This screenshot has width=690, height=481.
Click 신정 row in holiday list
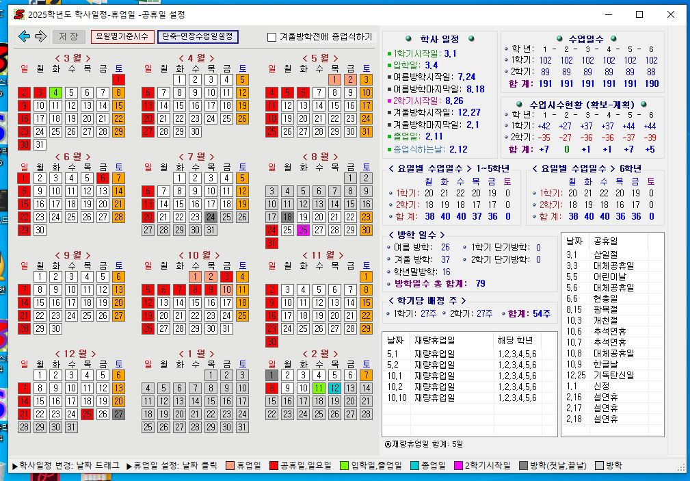[x=613, y=387]
